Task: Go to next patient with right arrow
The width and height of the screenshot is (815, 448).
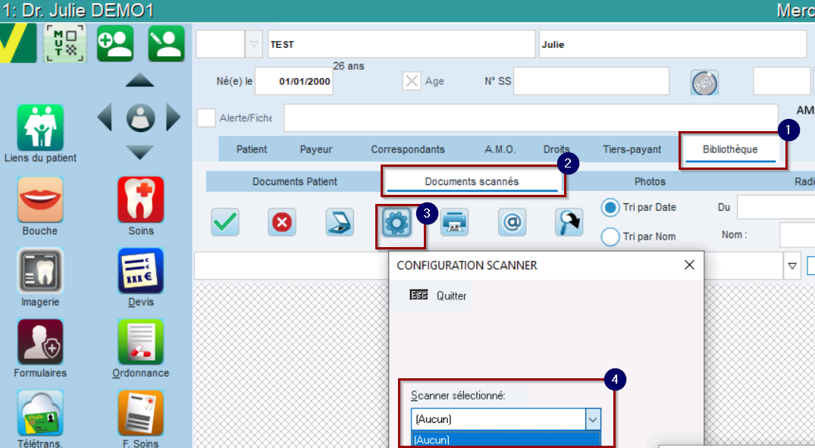Action: click(x=173, y=117)
